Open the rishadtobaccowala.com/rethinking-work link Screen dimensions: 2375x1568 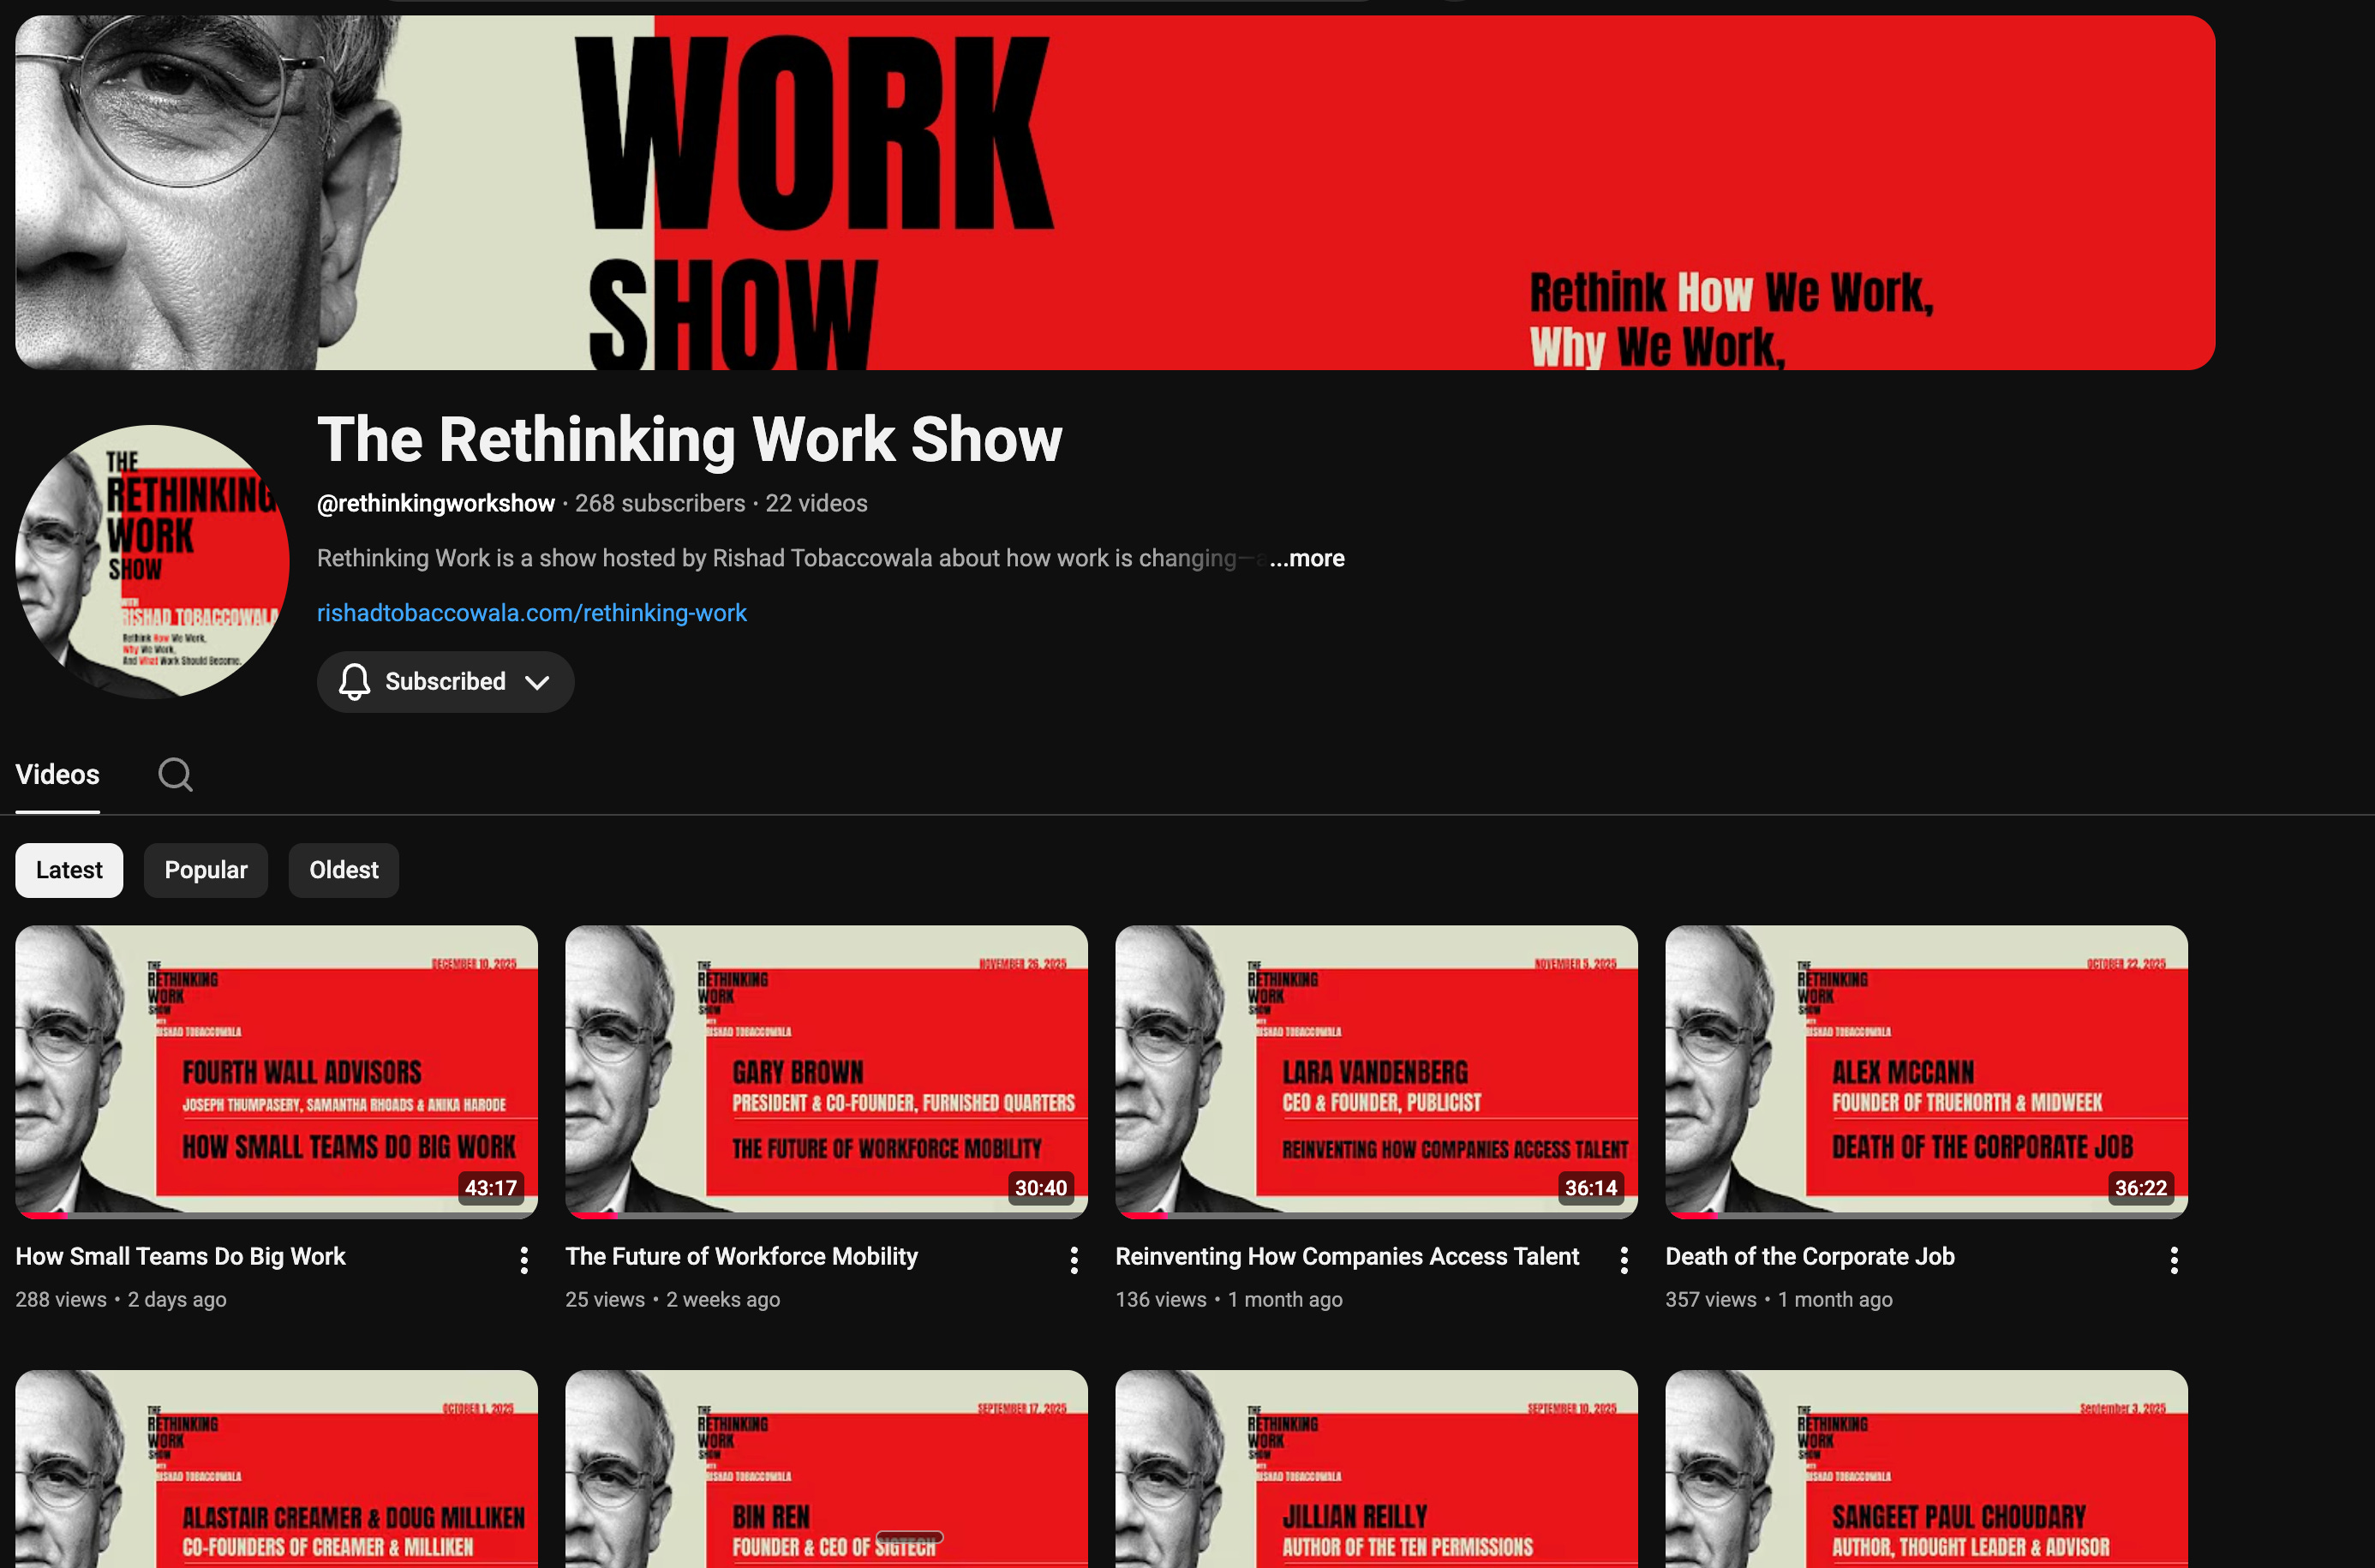pos(532,613)
